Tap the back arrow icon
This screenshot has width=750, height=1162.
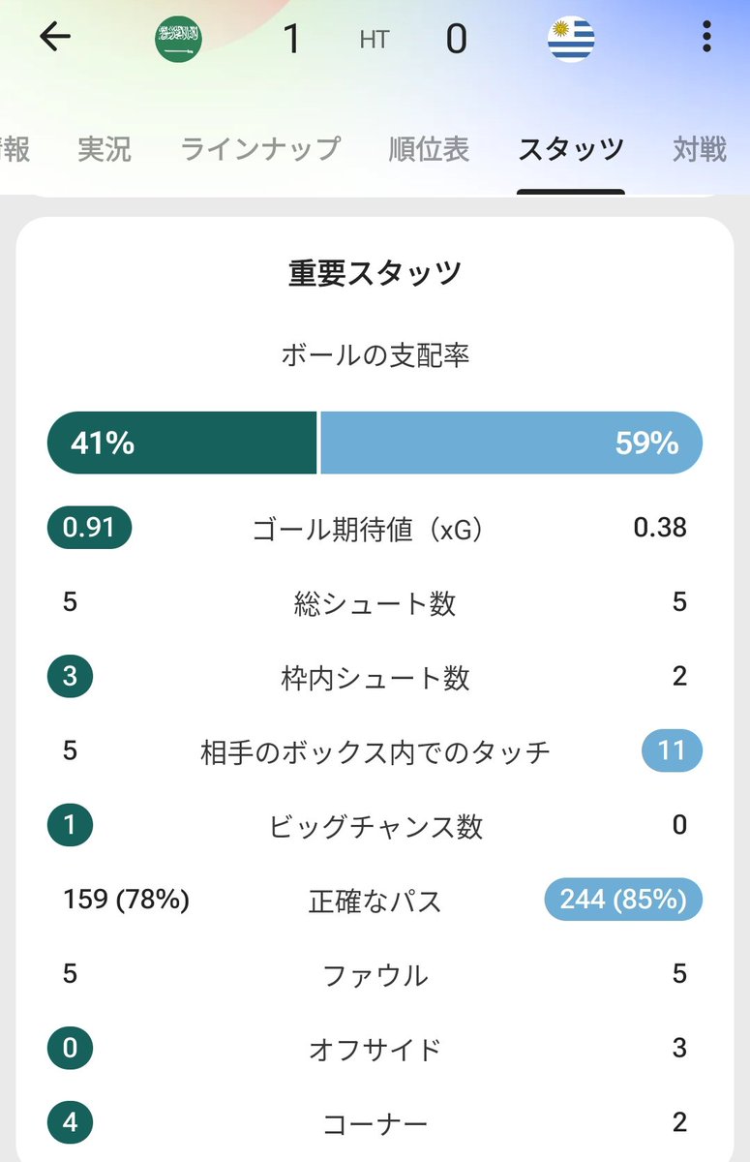coord(54,38)
